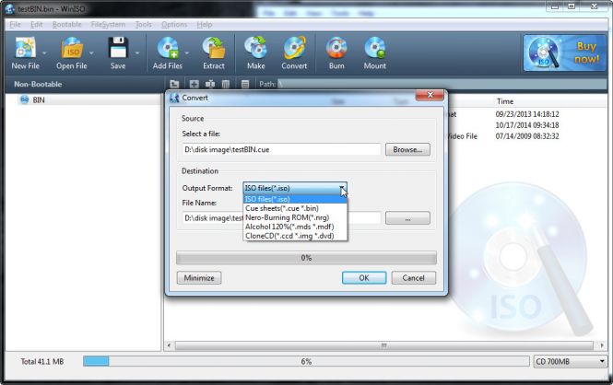
Task: Click the list view icon in path bar
Action: click(x=245, y=84)
